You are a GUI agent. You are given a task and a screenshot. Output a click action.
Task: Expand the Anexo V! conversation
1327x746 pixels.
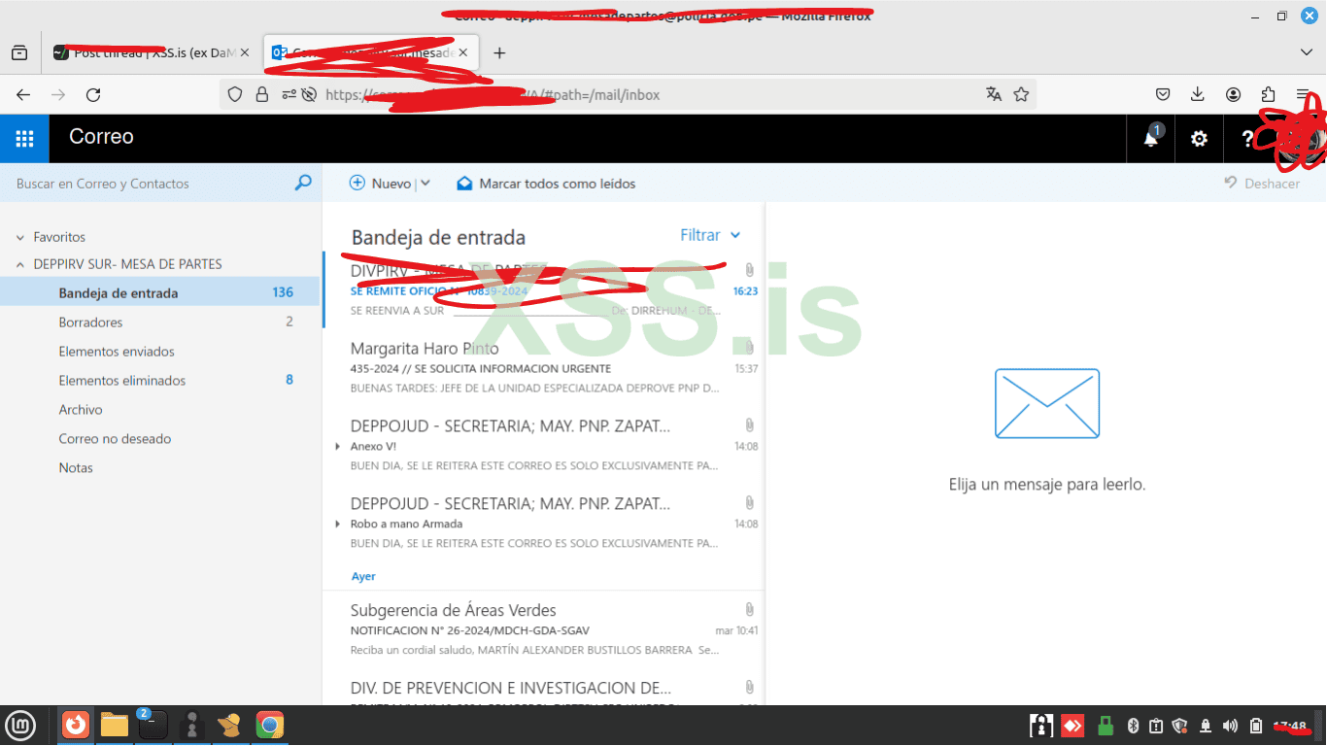[x=337, y=447]
